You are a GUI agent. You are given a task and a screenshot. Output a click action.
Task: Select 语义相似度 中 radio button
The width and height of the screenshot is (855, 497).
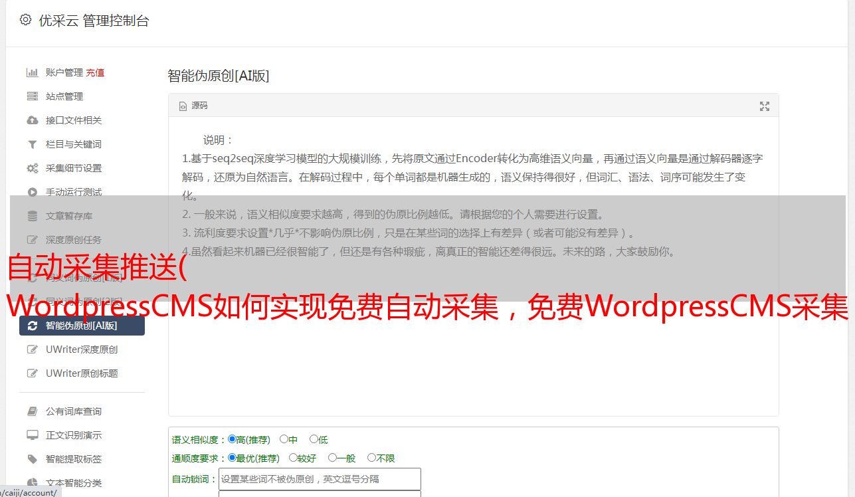[x=284, y=439]
